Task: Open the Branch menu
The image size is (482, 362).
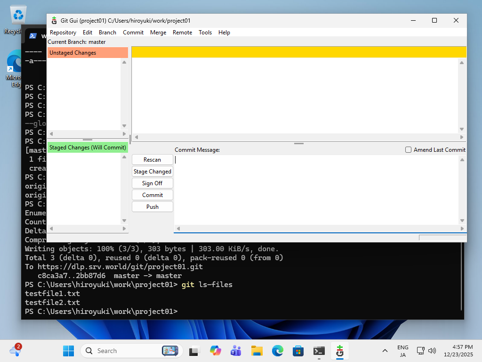Action: (107, 32)
